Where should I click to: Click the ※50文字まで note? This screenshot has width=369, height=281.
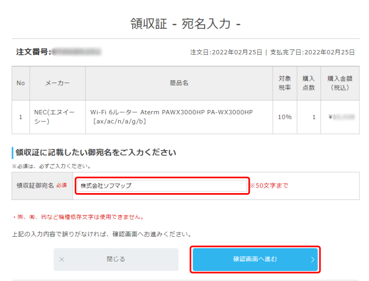269,186
